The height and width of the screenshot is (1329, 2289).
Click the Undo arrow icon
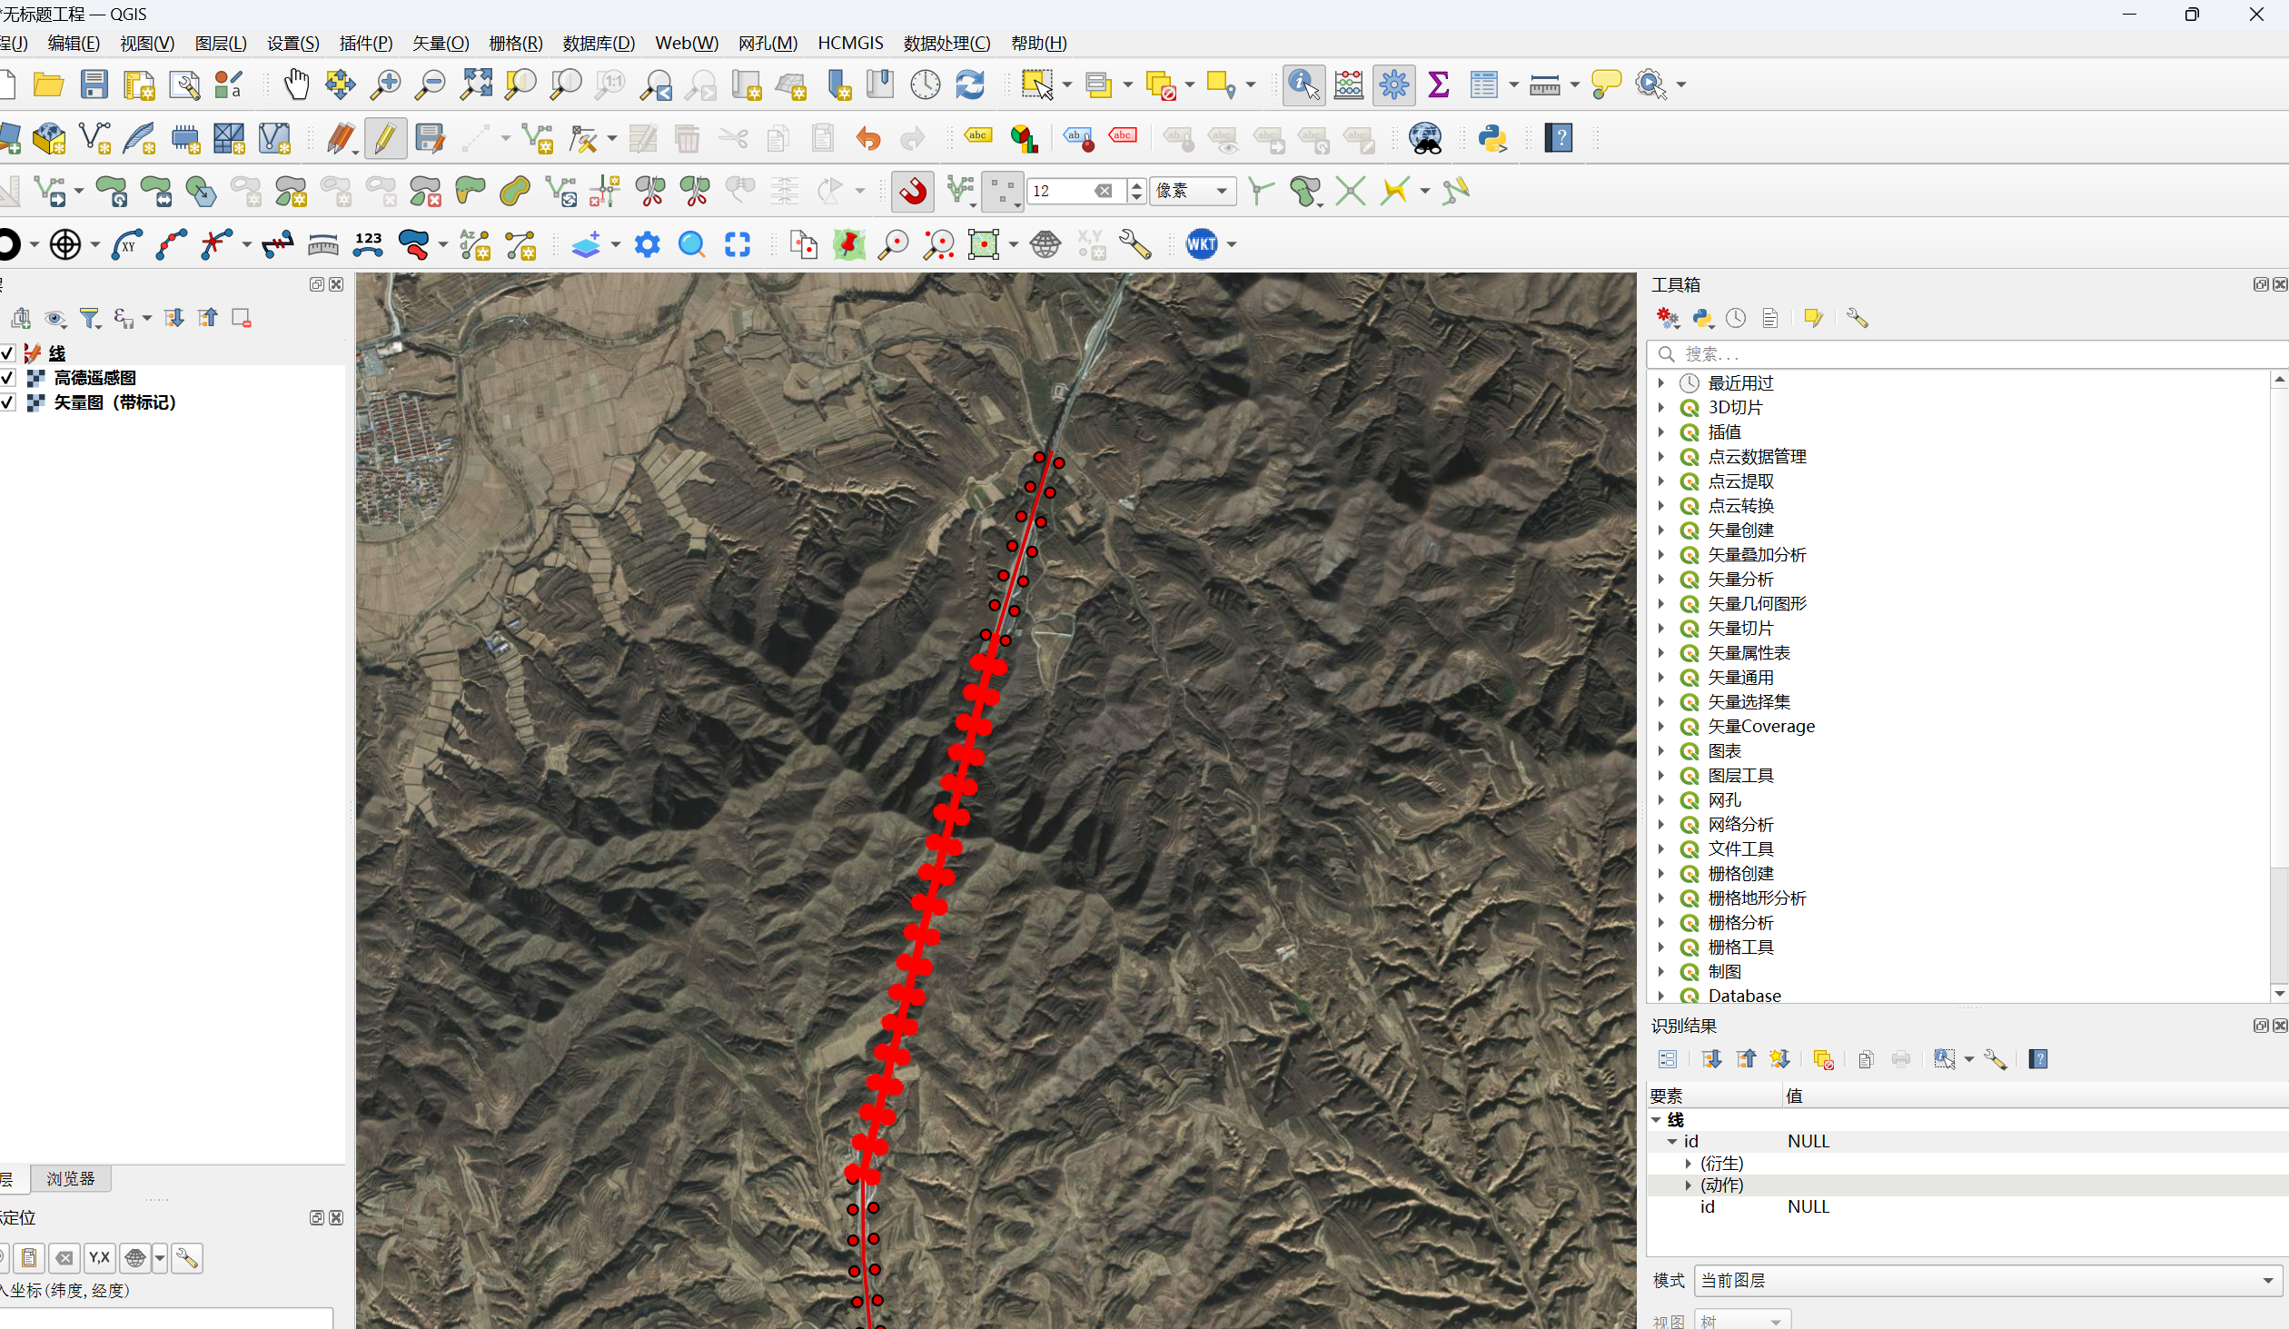pos(868,138)
